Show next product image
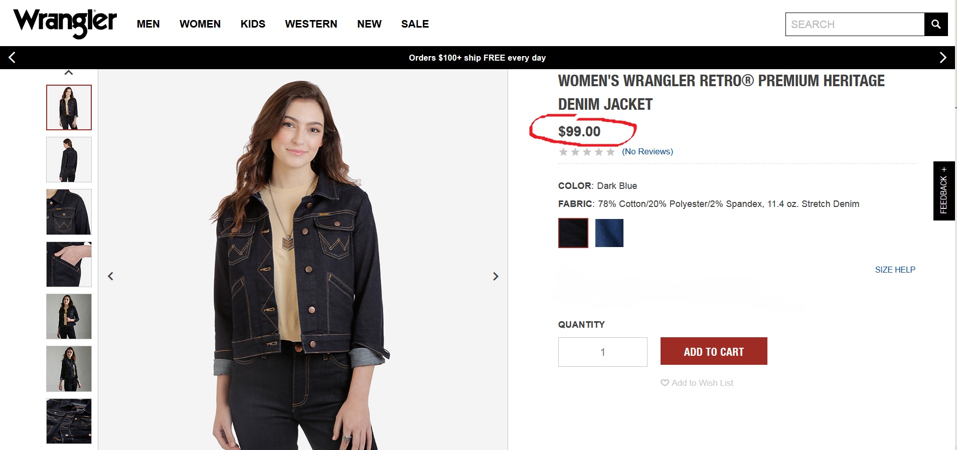Viewport: 957px width, 450px height. [496, 276]
